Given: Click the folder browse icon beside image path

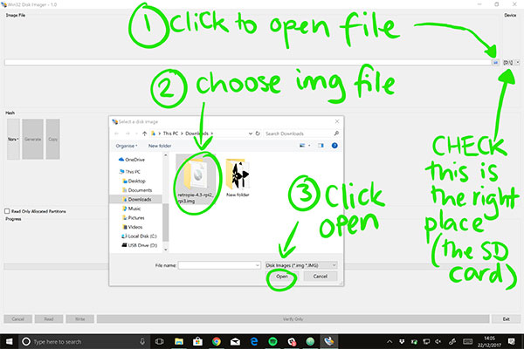Looking at the screenshot, I should tap(496, 63).
